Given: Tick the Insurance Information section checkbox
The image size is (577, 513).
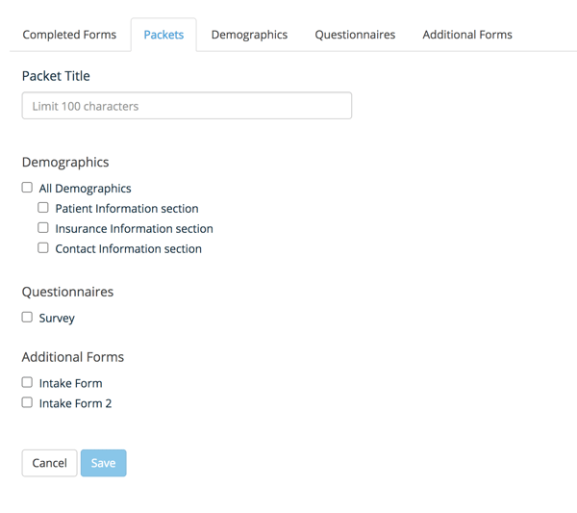Looking at the screenshot, I should (43, 228).
